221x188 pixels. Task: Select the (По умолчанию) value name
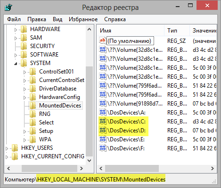(130, 41)
